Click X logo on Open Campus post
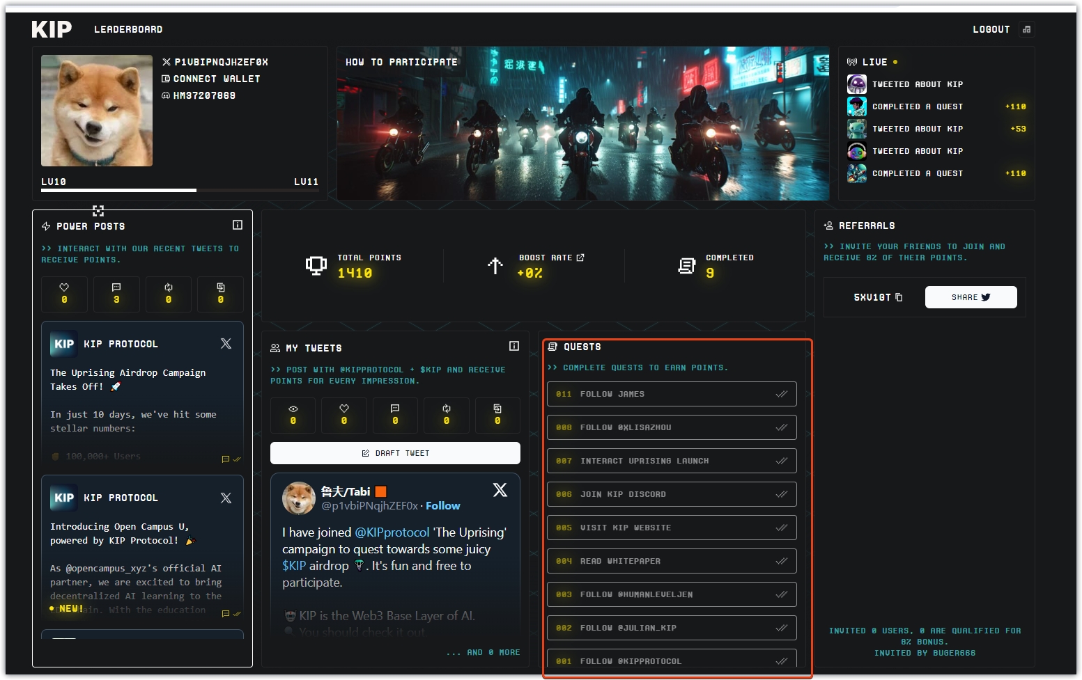Screen dimensions: 1082x680 point(226,498)
